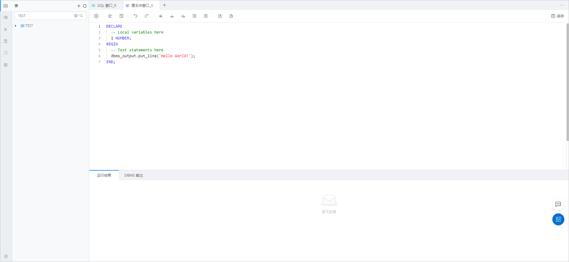The width and height of the screenshot is (569, 262).
Task: Click the format code icon in toolbar
Action: (x=110, y=16)
